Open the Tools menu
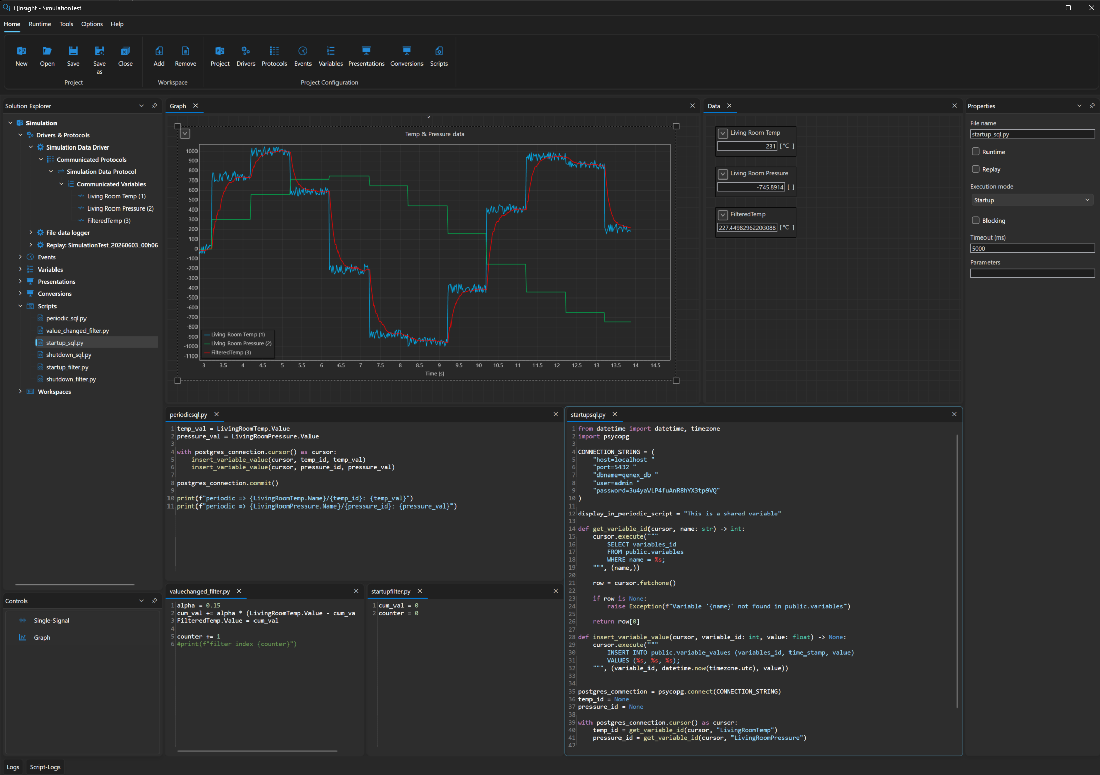This screenshot has width=1100, height=775. click(66, 24)
